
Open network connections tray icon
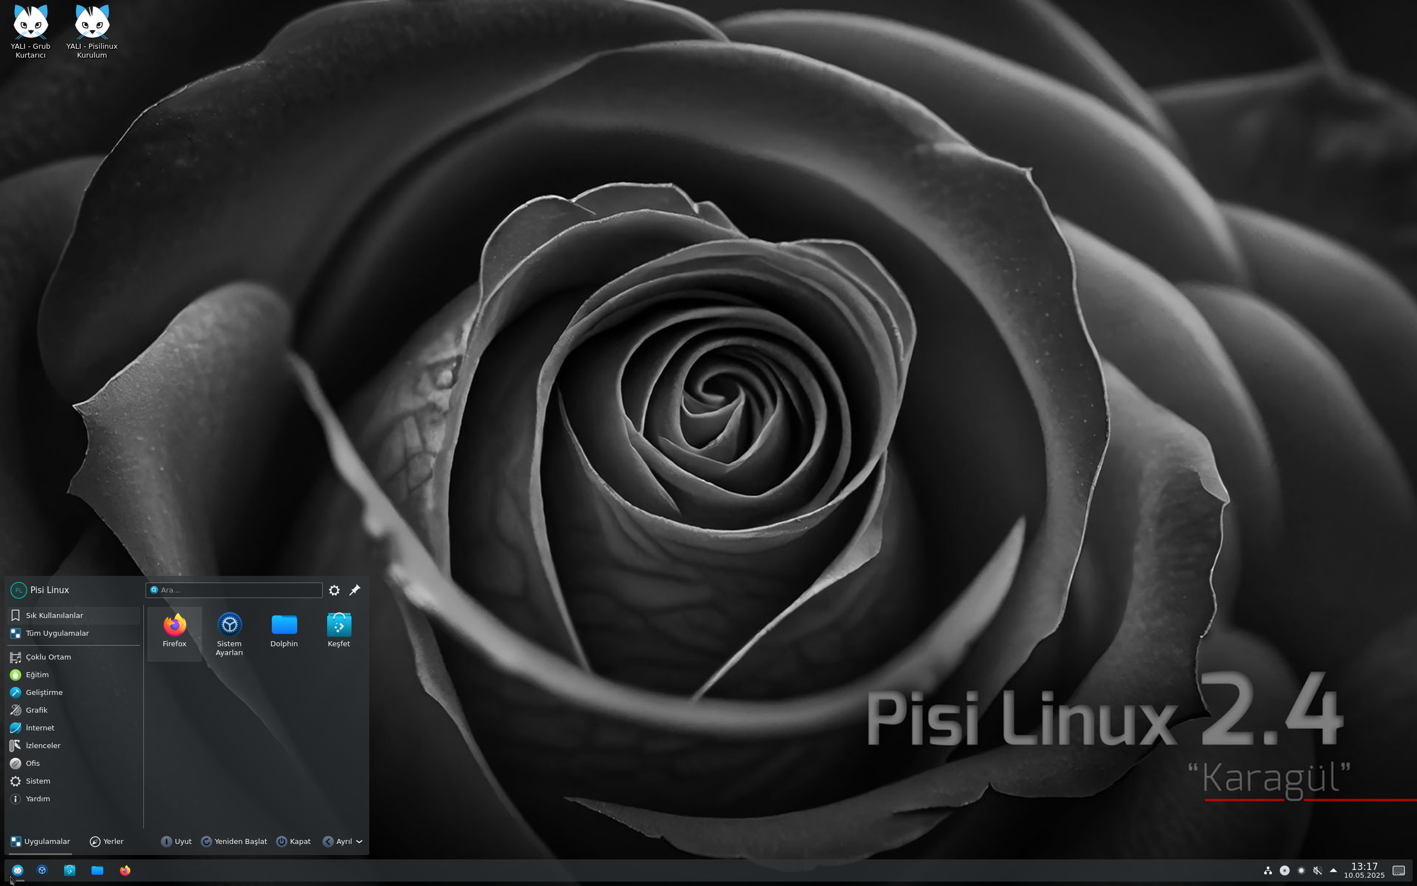click(1268, 870)
